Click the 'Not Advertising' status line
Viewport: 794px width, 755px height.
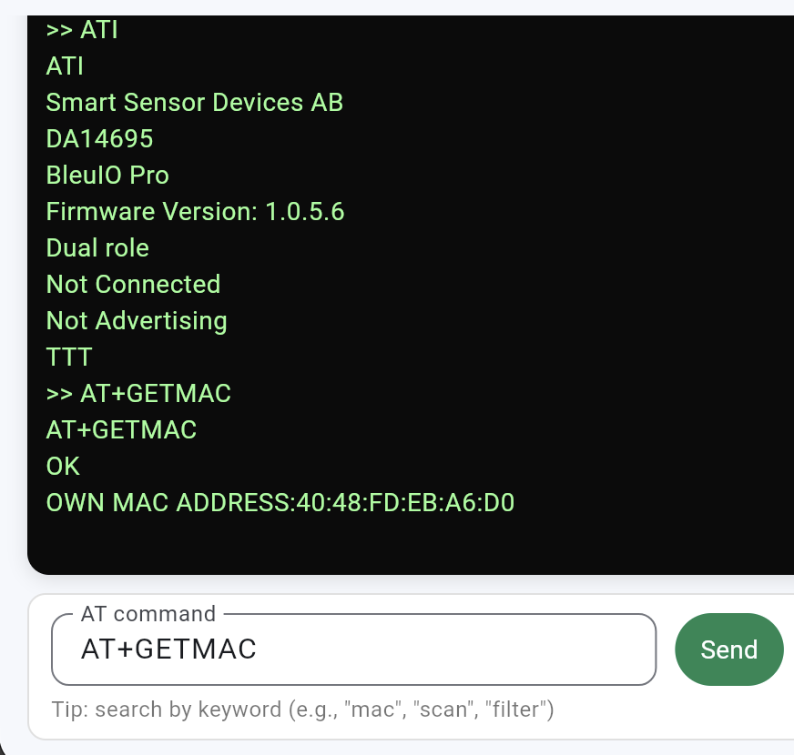click(137, 321)
